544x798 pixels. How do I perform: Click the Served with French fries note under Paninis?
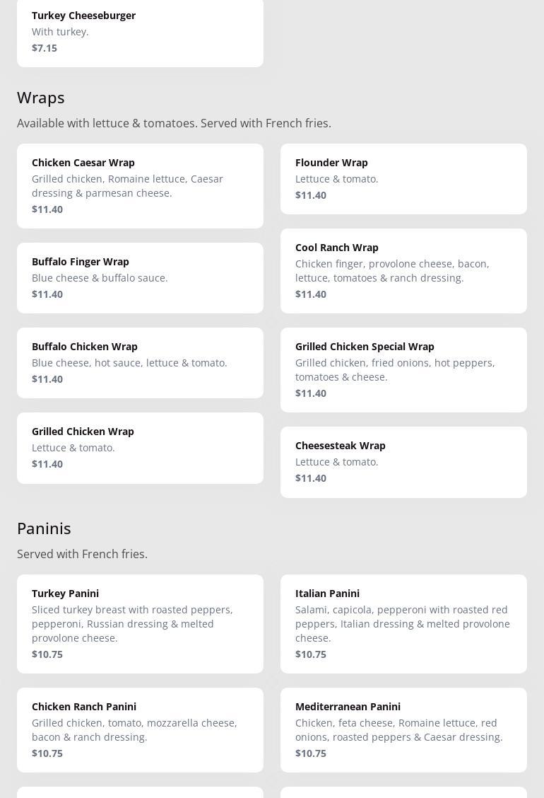(83, 554)
